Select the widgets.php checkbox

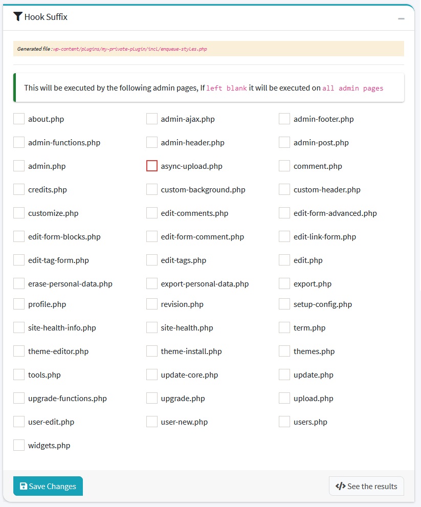(19, 446)
